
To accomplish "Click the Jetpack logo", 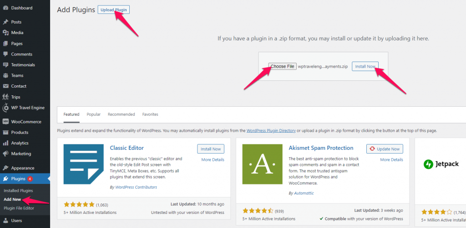I will point(441,164).
